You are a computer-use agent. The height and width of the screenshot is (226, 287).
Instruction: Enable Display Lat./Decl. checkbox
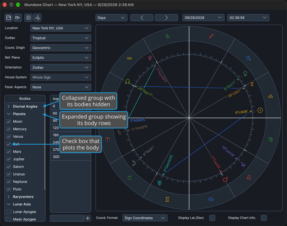[x=212, y=218]
